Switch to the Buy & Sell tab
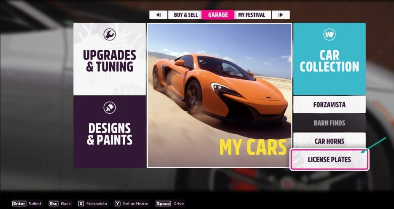The width and height of the screenshot is (394, 209). 186,15
